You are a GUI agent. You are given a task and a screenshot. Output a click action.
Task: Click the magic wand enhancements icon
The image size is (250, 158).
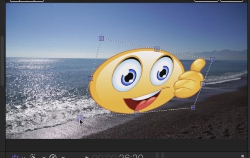[33, 156]
